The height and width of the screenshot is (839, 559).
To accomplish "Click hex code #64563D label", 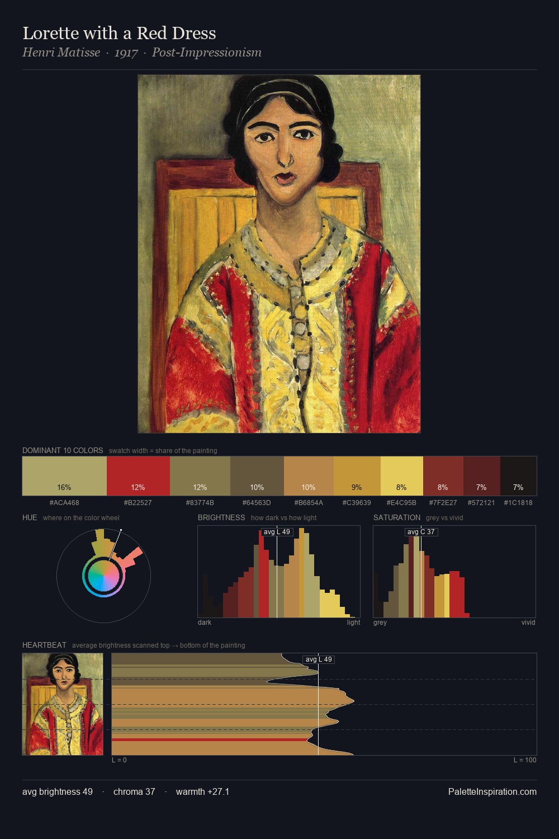I will coord(257,503).
